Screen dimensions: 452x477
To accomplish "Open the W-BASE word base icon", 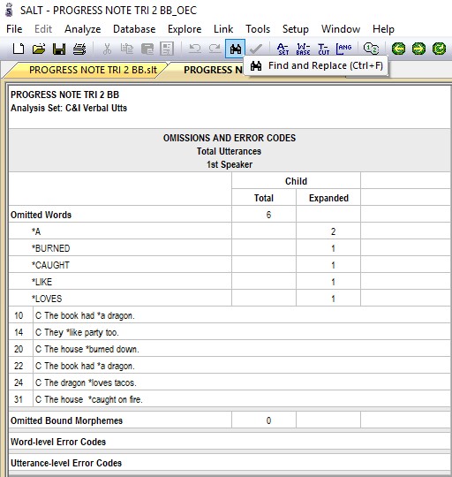I will (x=303, y=49).
